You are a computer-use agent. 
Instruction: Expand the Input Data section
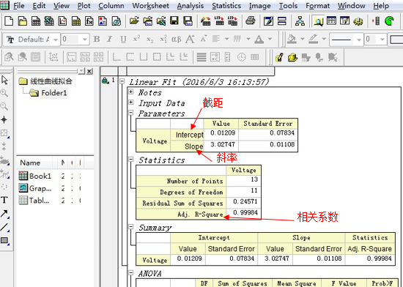(131, 102)
